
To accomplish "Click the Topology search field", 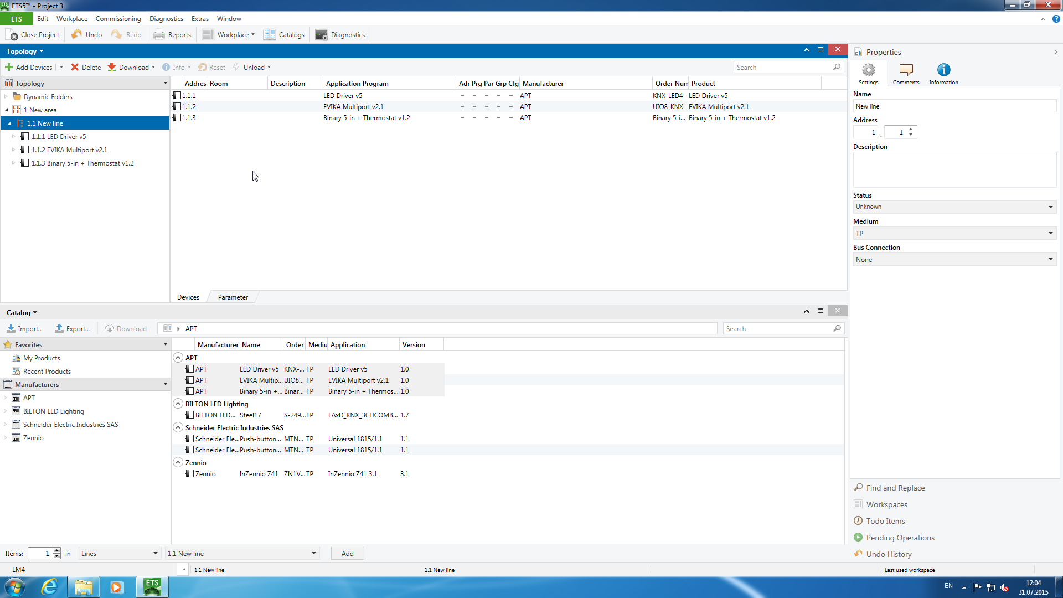I will pos(782,67).
